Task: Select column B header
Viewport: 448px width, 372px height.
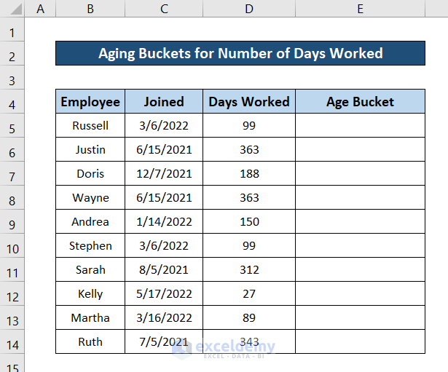Action: point(90,9)
